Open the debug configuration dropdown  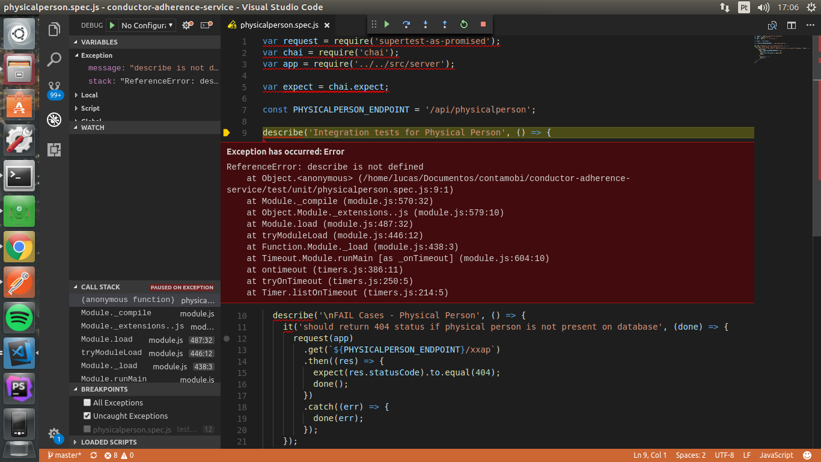coord(147,25)
